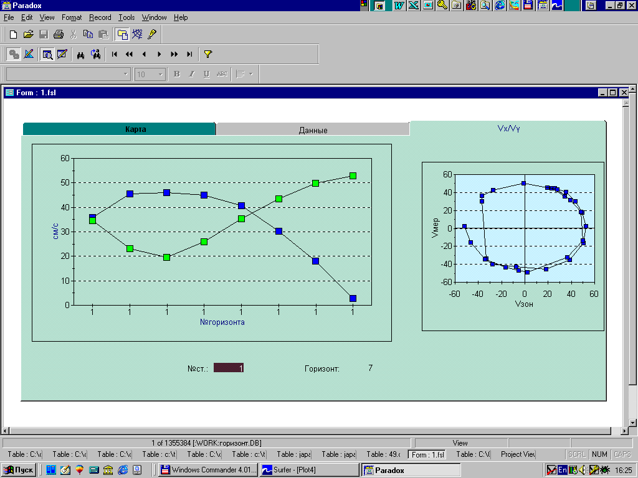Toggle the Italic formatting button
Image resolution: width=638 pixels, height=478 pixels.
point(192,74)
